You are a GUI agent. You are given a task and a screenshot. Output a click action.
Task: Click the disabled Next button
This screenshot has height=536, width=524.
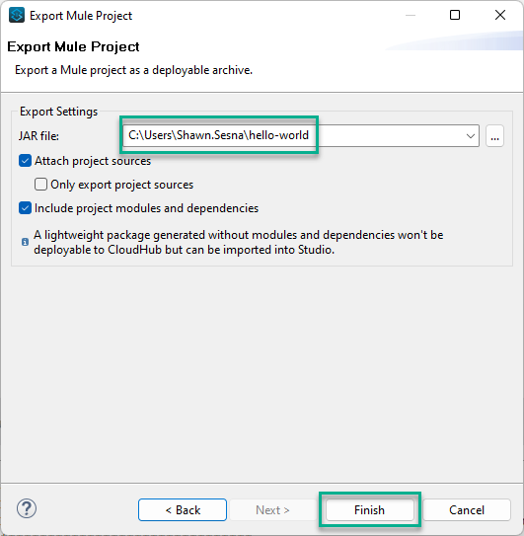(272, 510)
